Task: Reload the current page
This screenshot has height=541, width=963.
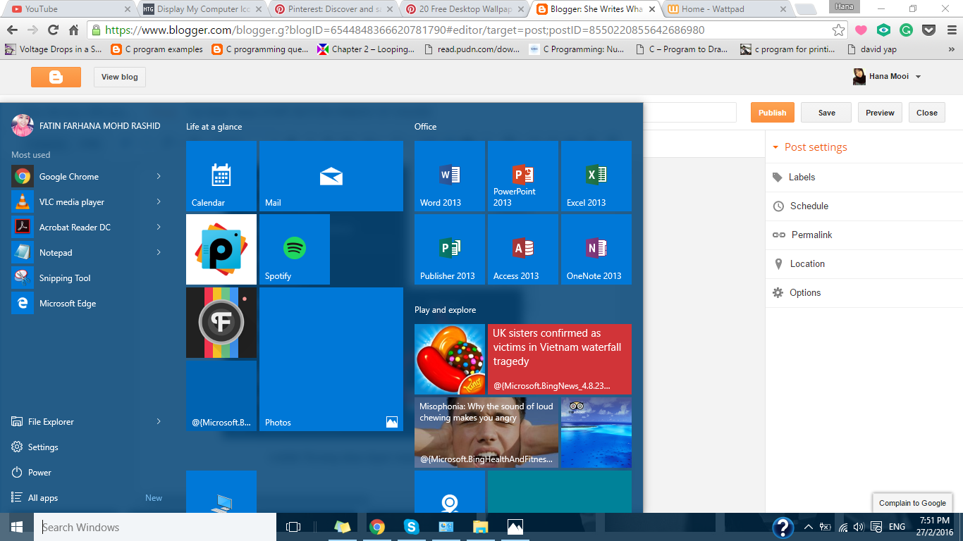Action: (x=53, y=30)
